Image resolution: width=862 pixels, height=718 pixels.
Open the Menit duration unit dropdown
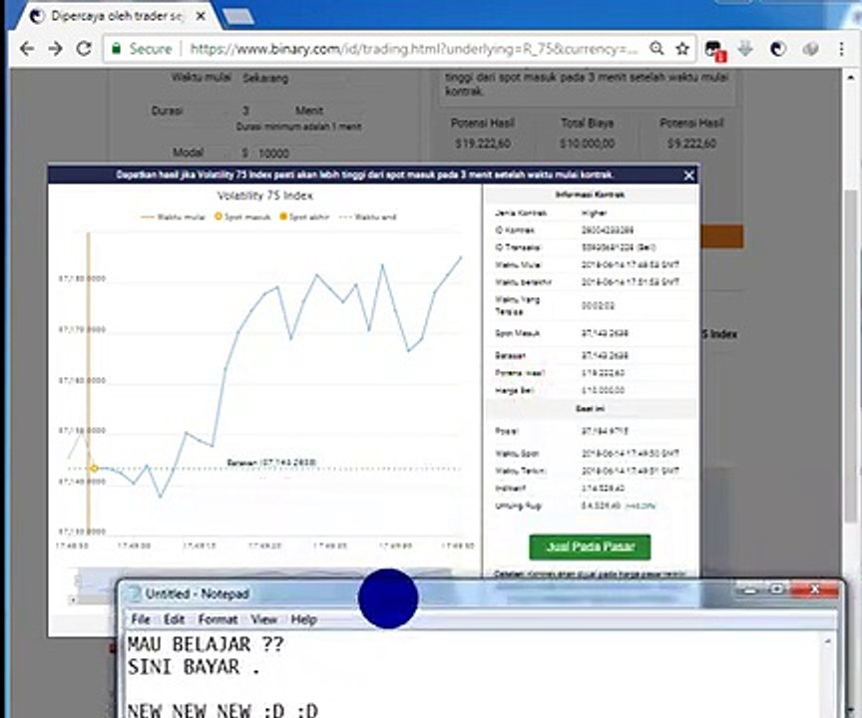(x=309, y=111)
